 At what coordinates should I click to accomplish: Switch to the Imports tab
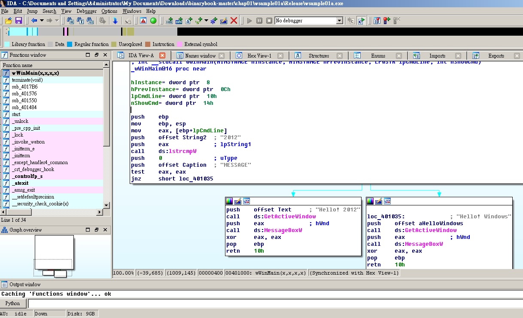click(x=437, y=56)
